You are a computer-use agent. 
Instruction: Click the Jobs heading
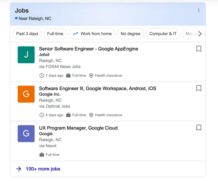pos(22,11)
